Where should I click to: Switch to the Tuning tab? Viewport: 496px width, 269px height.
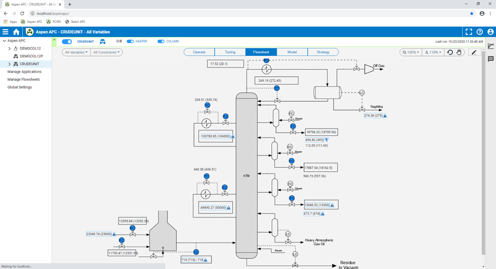point(230,52)
